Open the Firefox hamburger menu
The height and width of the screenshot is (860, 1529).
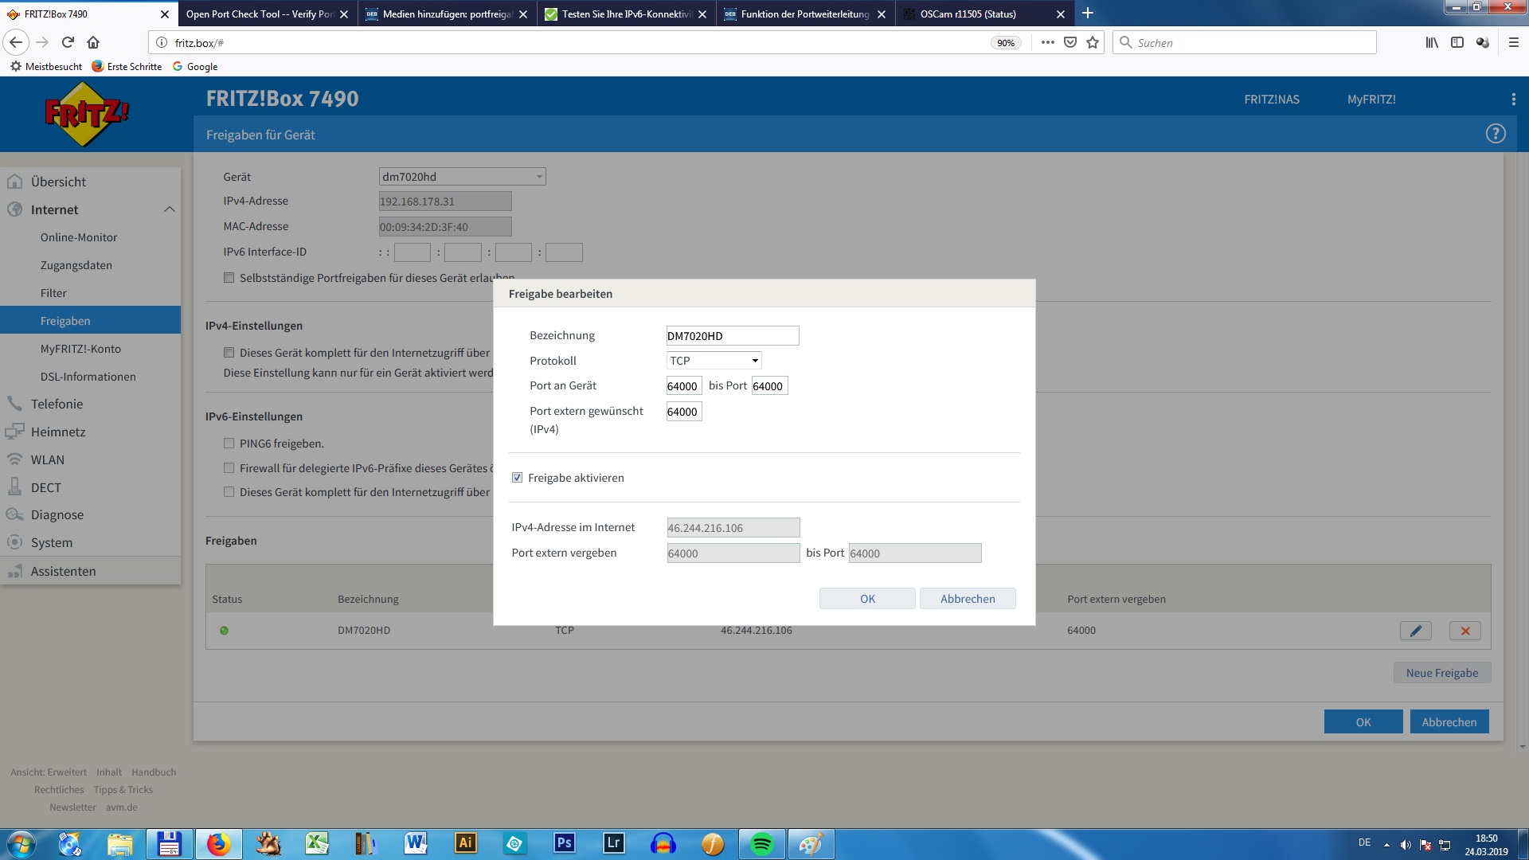point(1513,42)
